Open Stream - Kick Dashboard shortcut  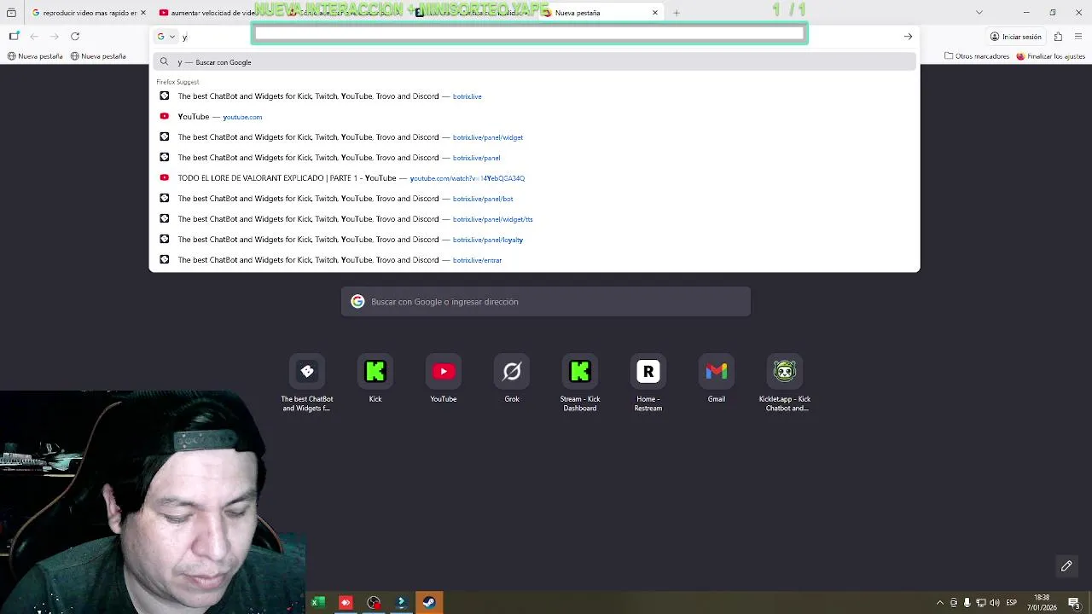(580, 384)
